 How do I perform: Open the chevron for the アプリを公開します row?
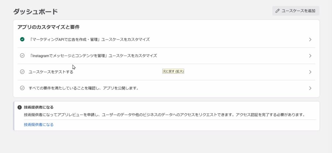(x=310, y=88)
